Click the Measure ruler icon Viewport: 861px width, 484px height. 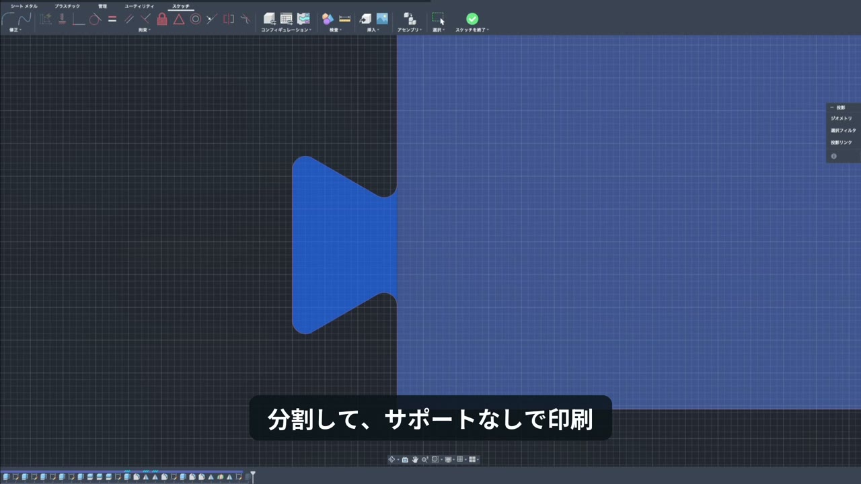click(344, 19)
